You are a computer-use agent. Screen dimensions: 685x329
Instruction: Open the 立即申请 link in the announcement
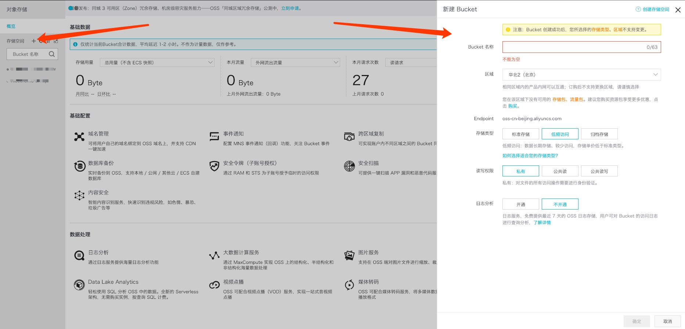290,8
